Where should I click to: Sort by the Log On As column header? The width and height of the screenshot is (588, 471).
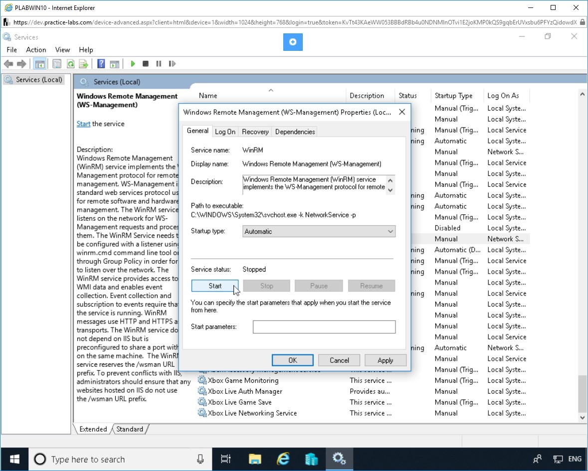(x=506, y=96)
